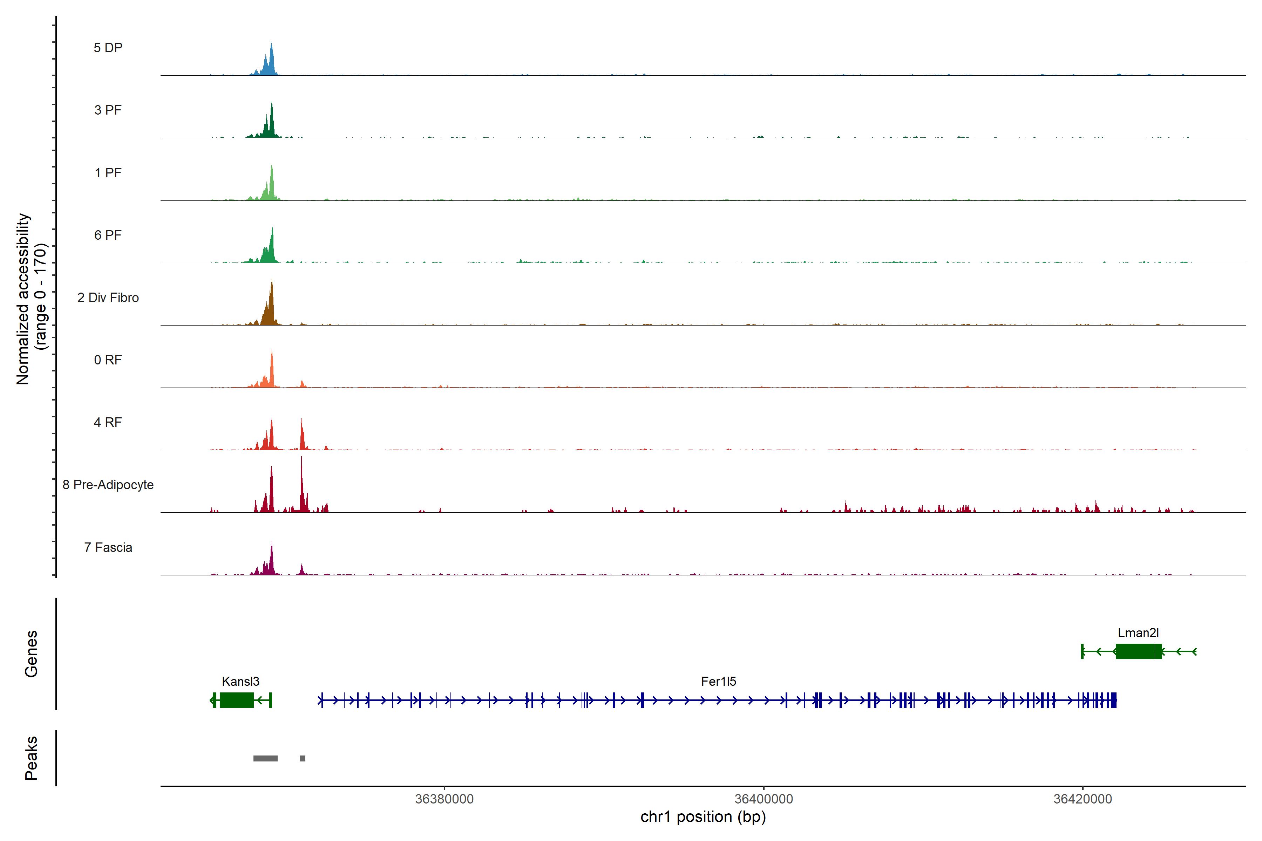Click the 2 Div Fibro track label

pos(108,297)
